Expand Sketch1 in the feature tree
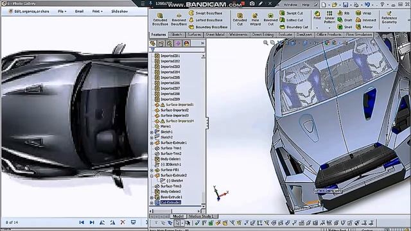411x231 pixels. point(152,132)
